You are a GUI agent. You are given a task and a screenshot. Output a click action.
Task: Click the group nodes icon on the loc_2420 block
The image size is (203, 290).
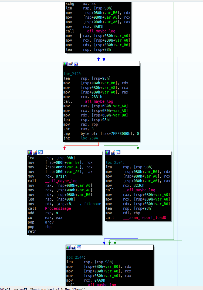click(x=76, y=64)
